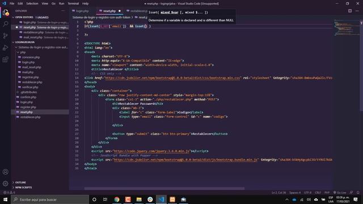Open the View menu
Image resolution: width=363 pixels, height=204 pixels.
pos(45,3)
